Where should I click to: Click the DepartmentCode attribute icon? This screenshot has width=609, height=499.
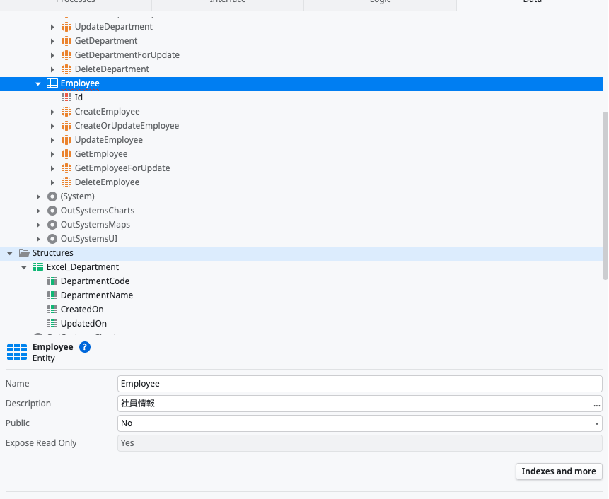click(x=52, y=281)
